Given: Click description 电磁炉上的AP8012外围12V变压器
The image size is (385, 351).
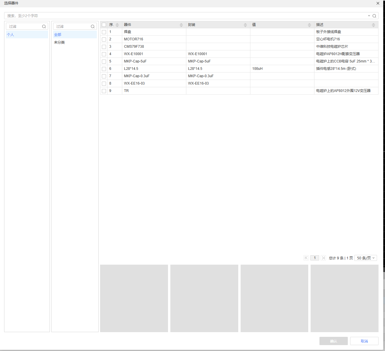Looking at the screenshot, I should point(343,91).
